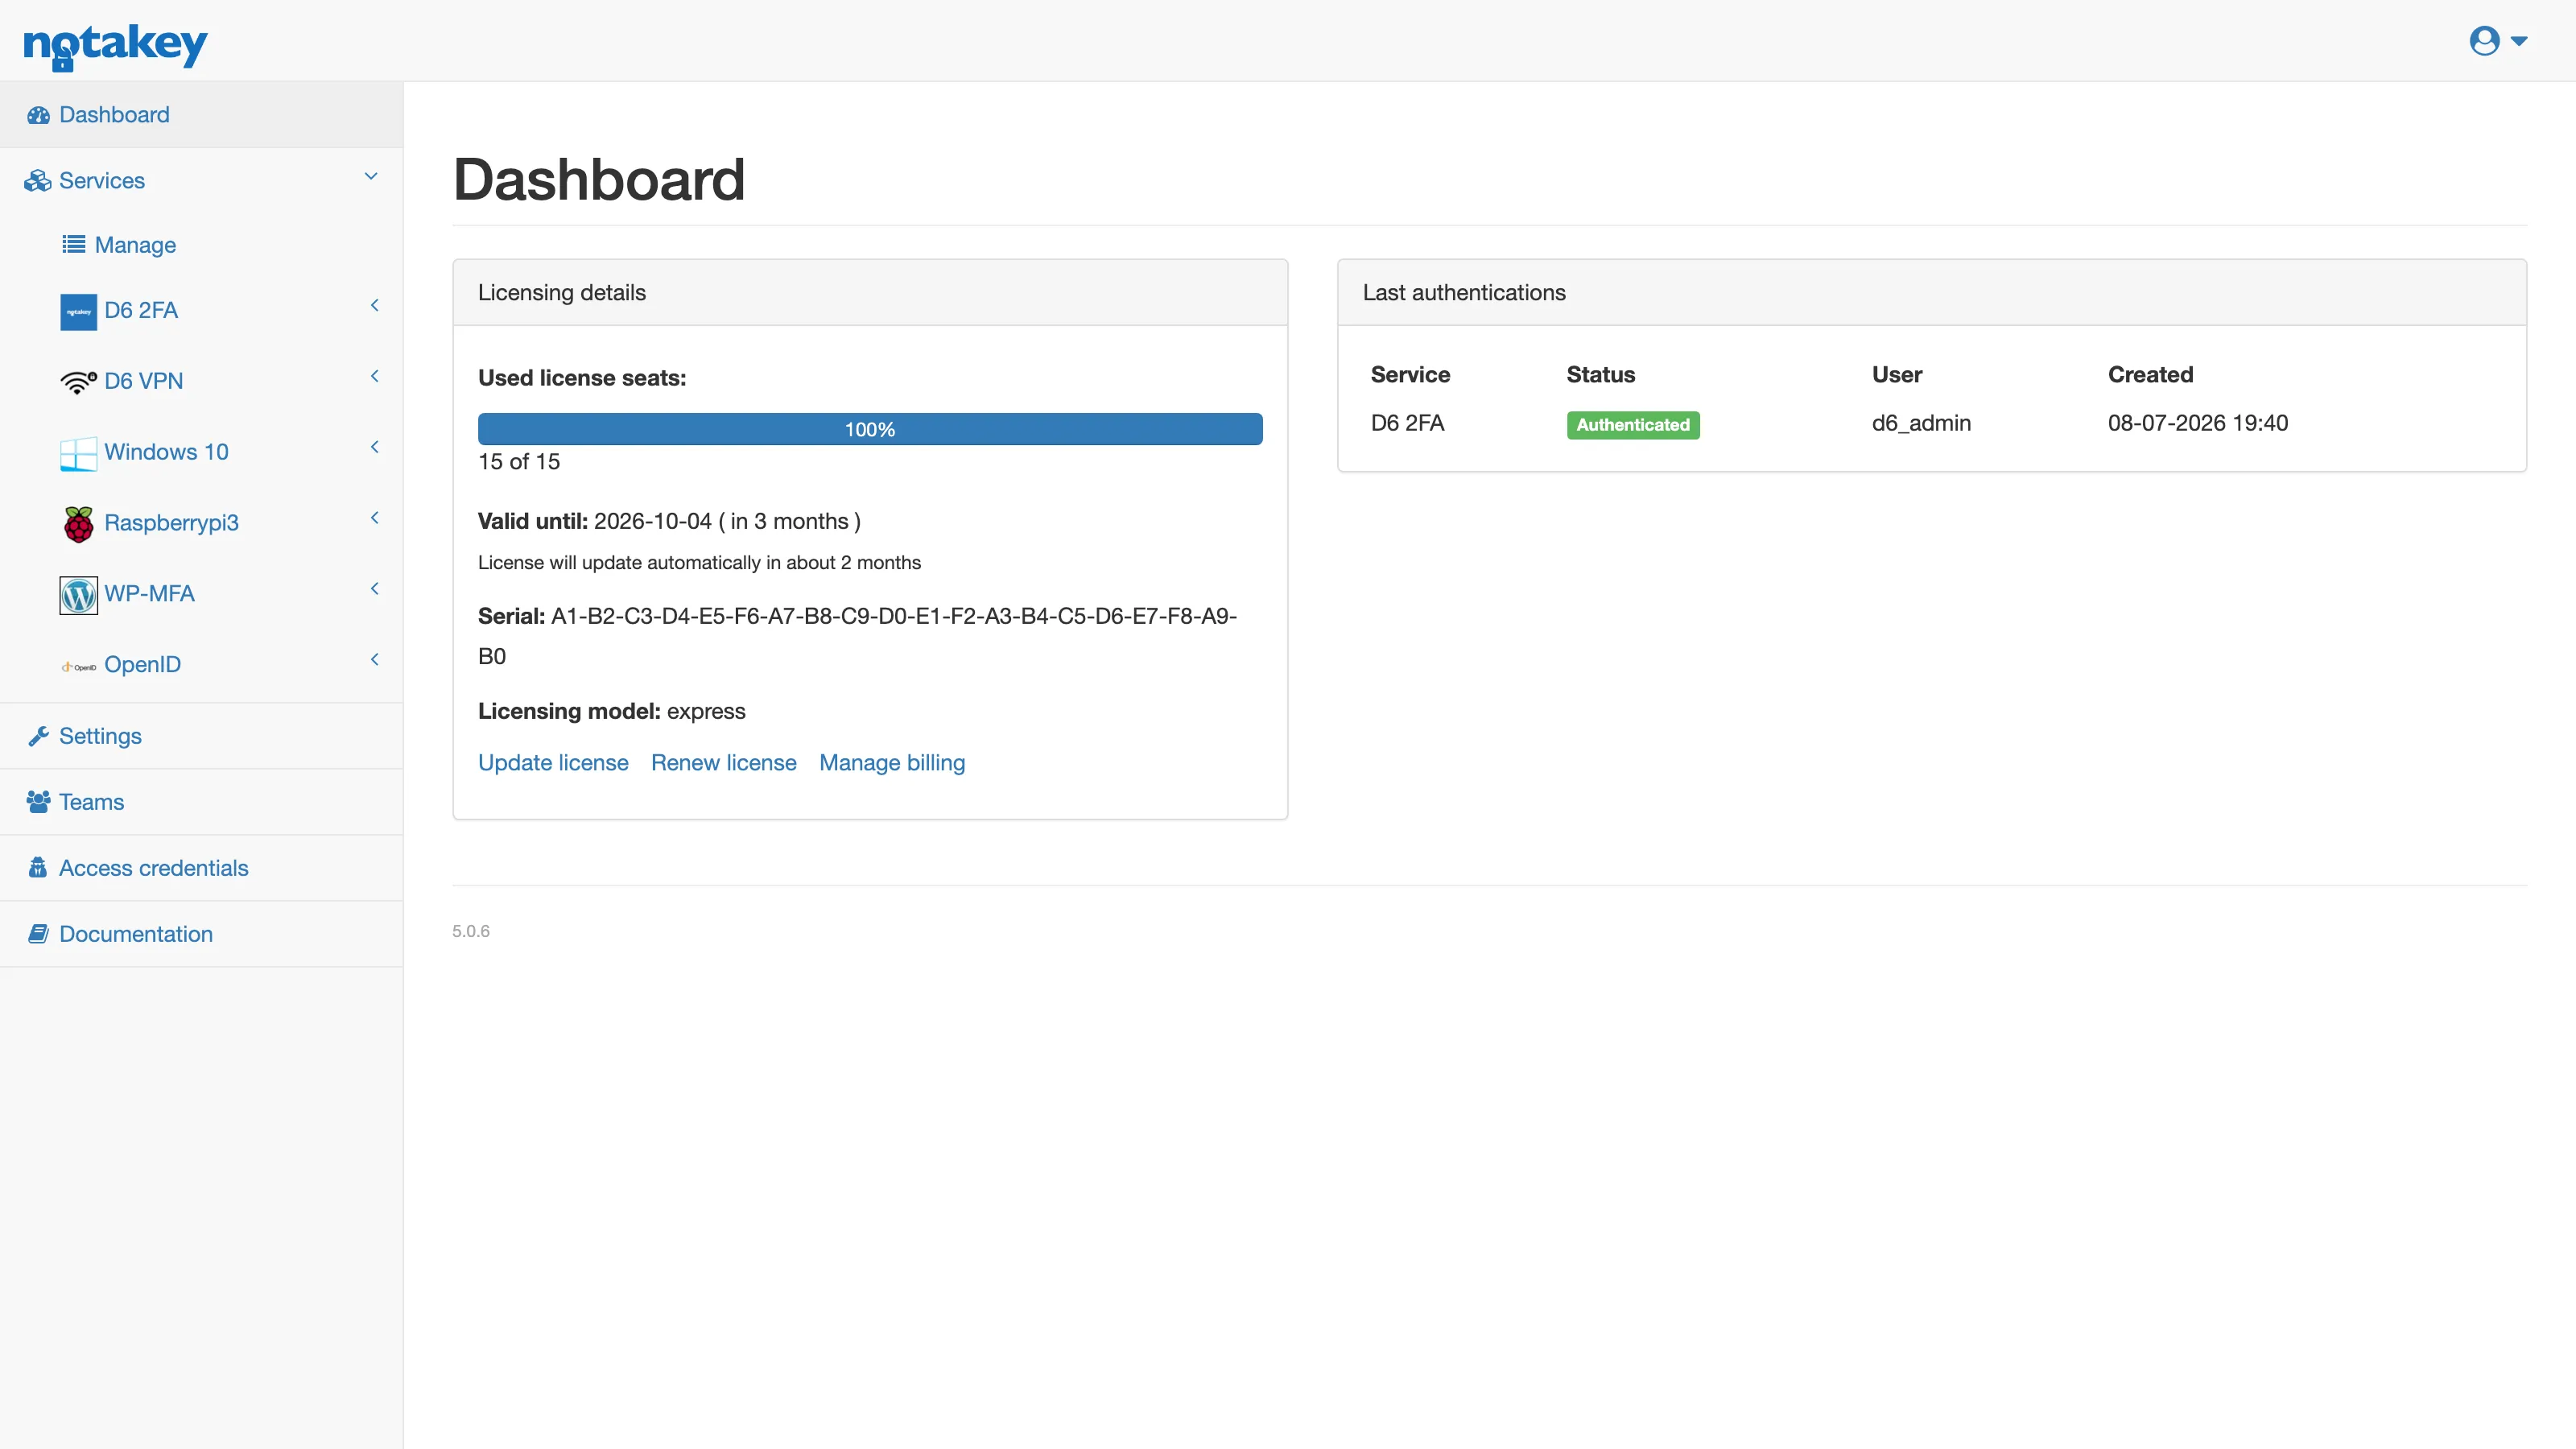2576x1449 pixels.
Task: Open the Manage billing link
Action: coord(892,763)
